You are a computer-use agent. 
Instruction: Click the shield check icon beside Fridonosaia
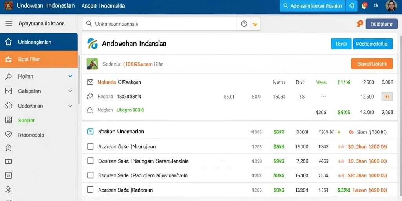(x=9, y=134)
